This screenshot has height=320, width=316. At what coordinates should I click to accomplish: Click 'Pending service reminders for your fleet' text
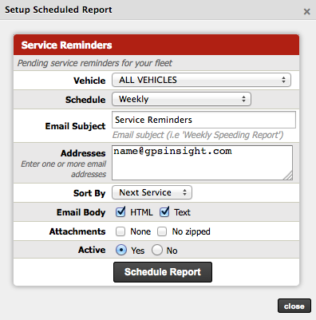(x=95, y=63)
